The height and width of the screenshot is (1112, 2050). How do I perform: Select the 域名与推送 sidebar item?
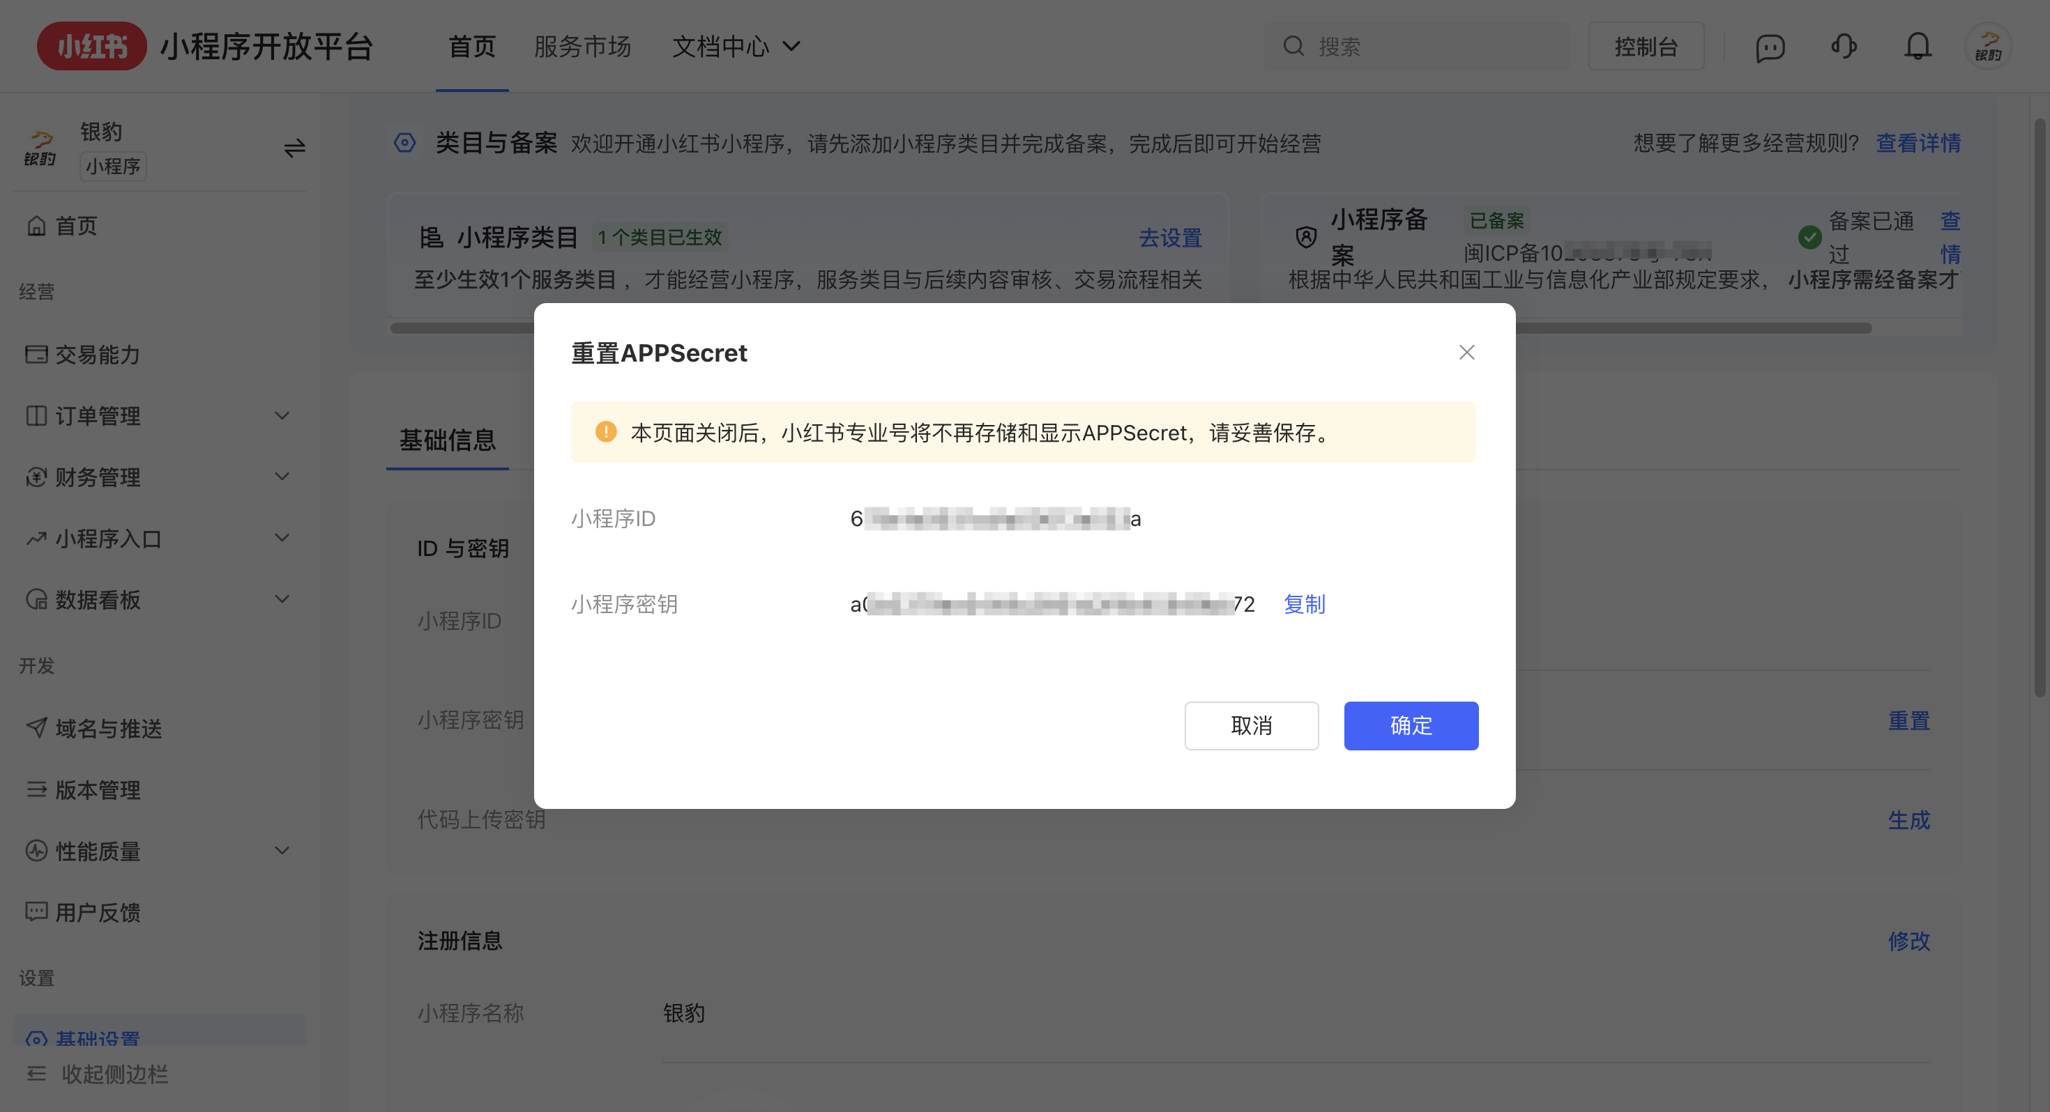[110, 729]
